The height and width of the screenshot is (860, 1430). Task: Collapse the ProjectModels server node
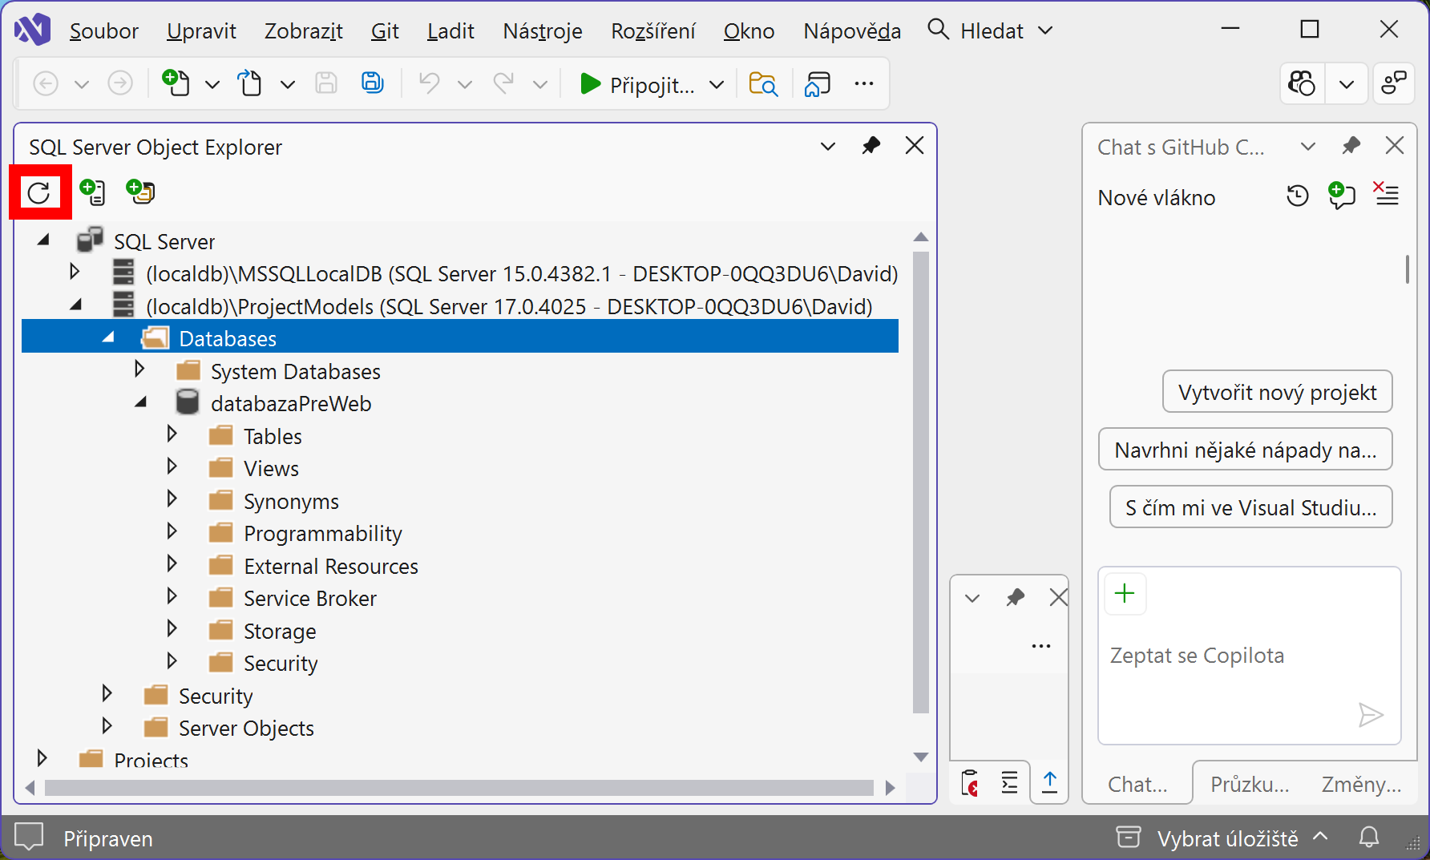[76, 305]
